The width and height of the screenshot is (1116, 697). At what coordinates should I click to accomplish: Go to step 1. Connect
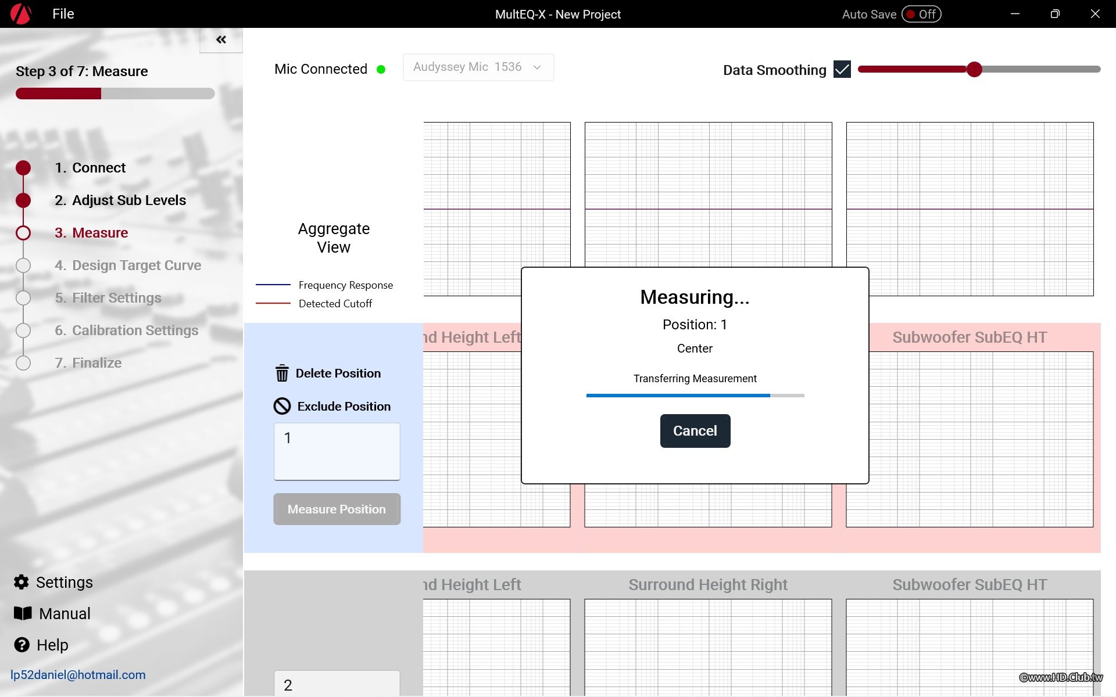(x=90, y=168)
